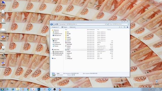This screenshot has height=91, width=162.
Task: Click the Forward arrow in Explorer
Action: point(54,24)
